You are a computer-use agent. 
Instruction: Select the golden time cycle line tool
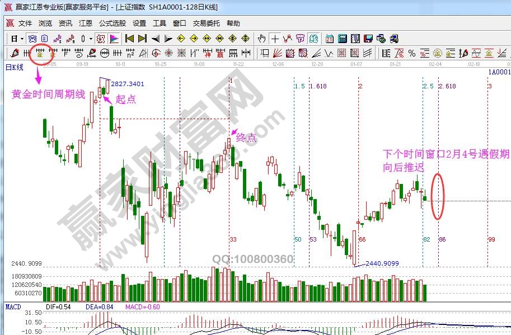(x=40, y=53)
